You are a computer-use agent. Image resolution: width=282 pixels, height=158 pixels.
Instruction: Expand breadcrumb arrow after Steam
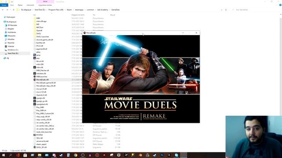point(73,10)
